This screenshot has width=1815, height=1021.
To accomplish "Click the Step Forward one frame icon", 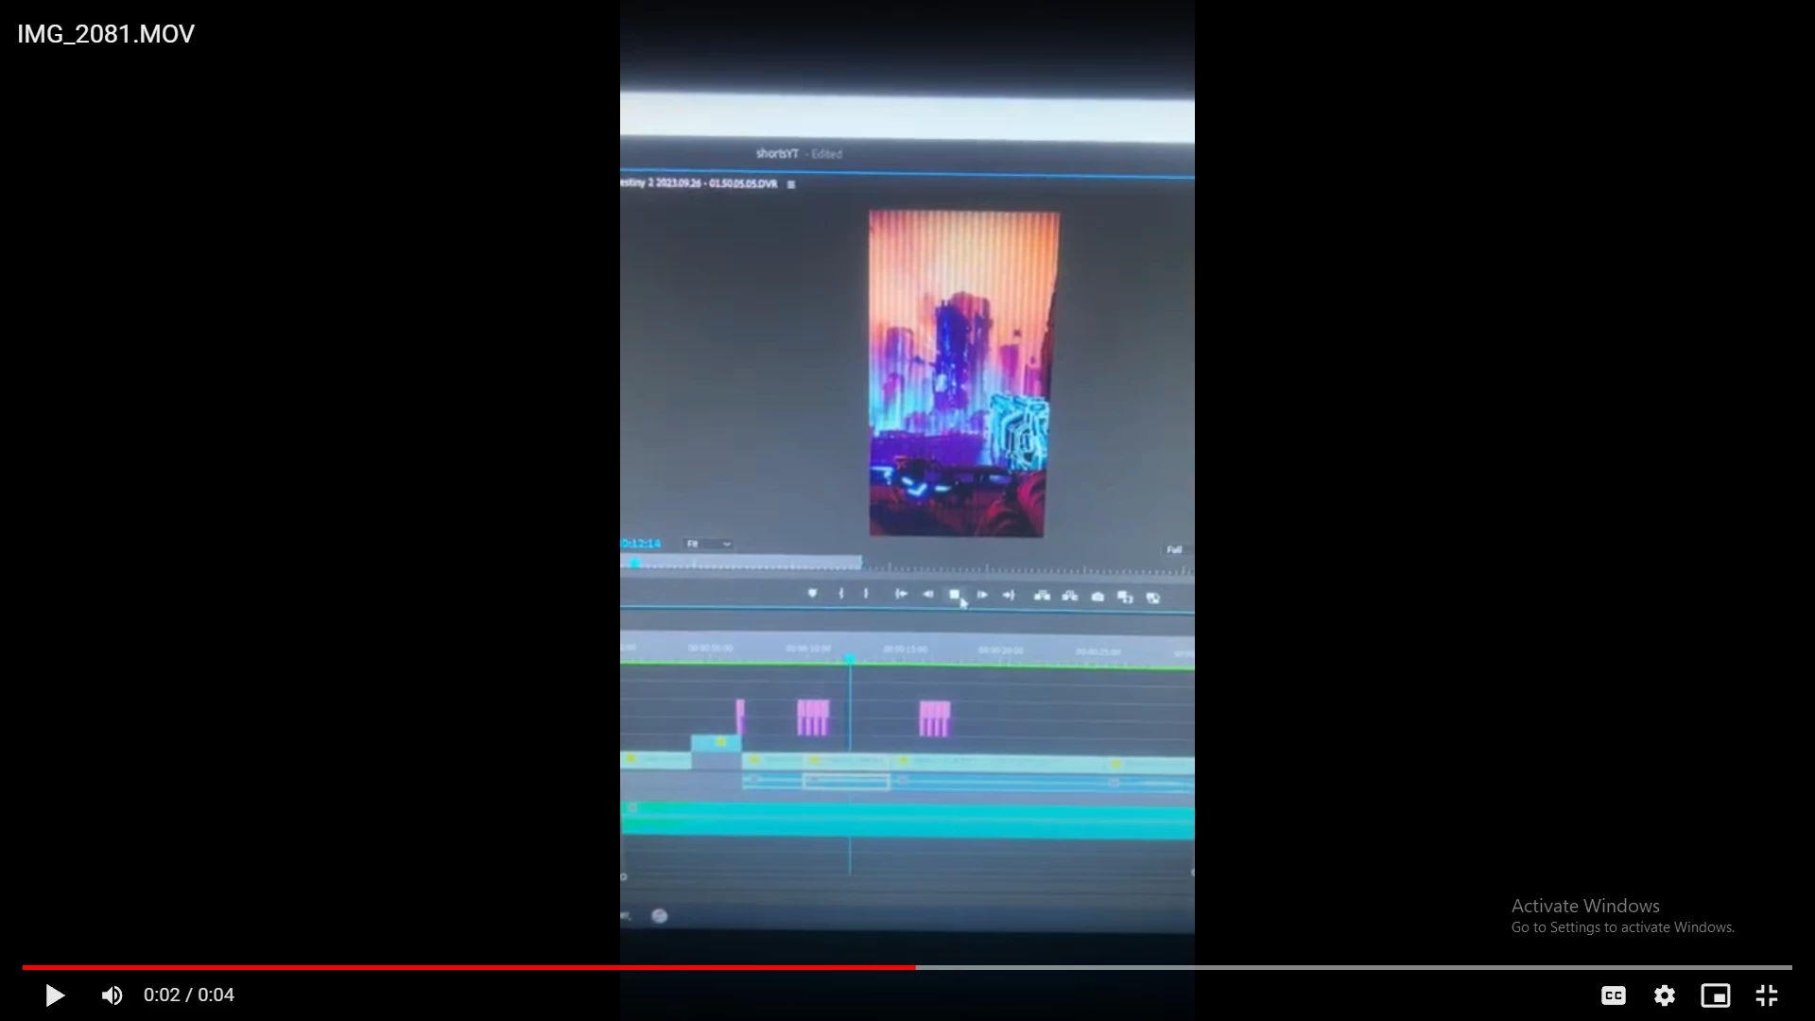I will [982, 595].
